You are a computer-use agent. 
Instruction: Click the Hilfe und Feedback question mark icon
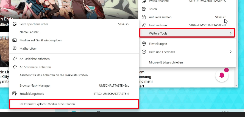click(144, 52)
